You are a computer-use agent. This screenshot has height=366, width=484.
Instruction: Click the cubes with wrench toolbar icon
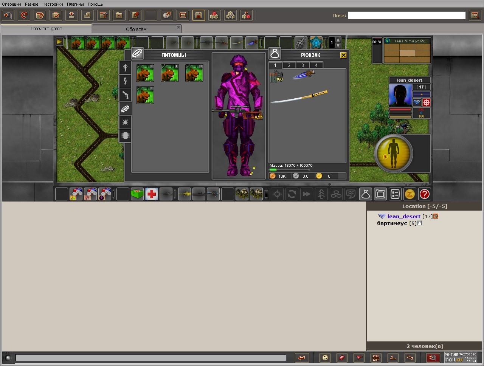pyautogui.click(x=230, y=16)
